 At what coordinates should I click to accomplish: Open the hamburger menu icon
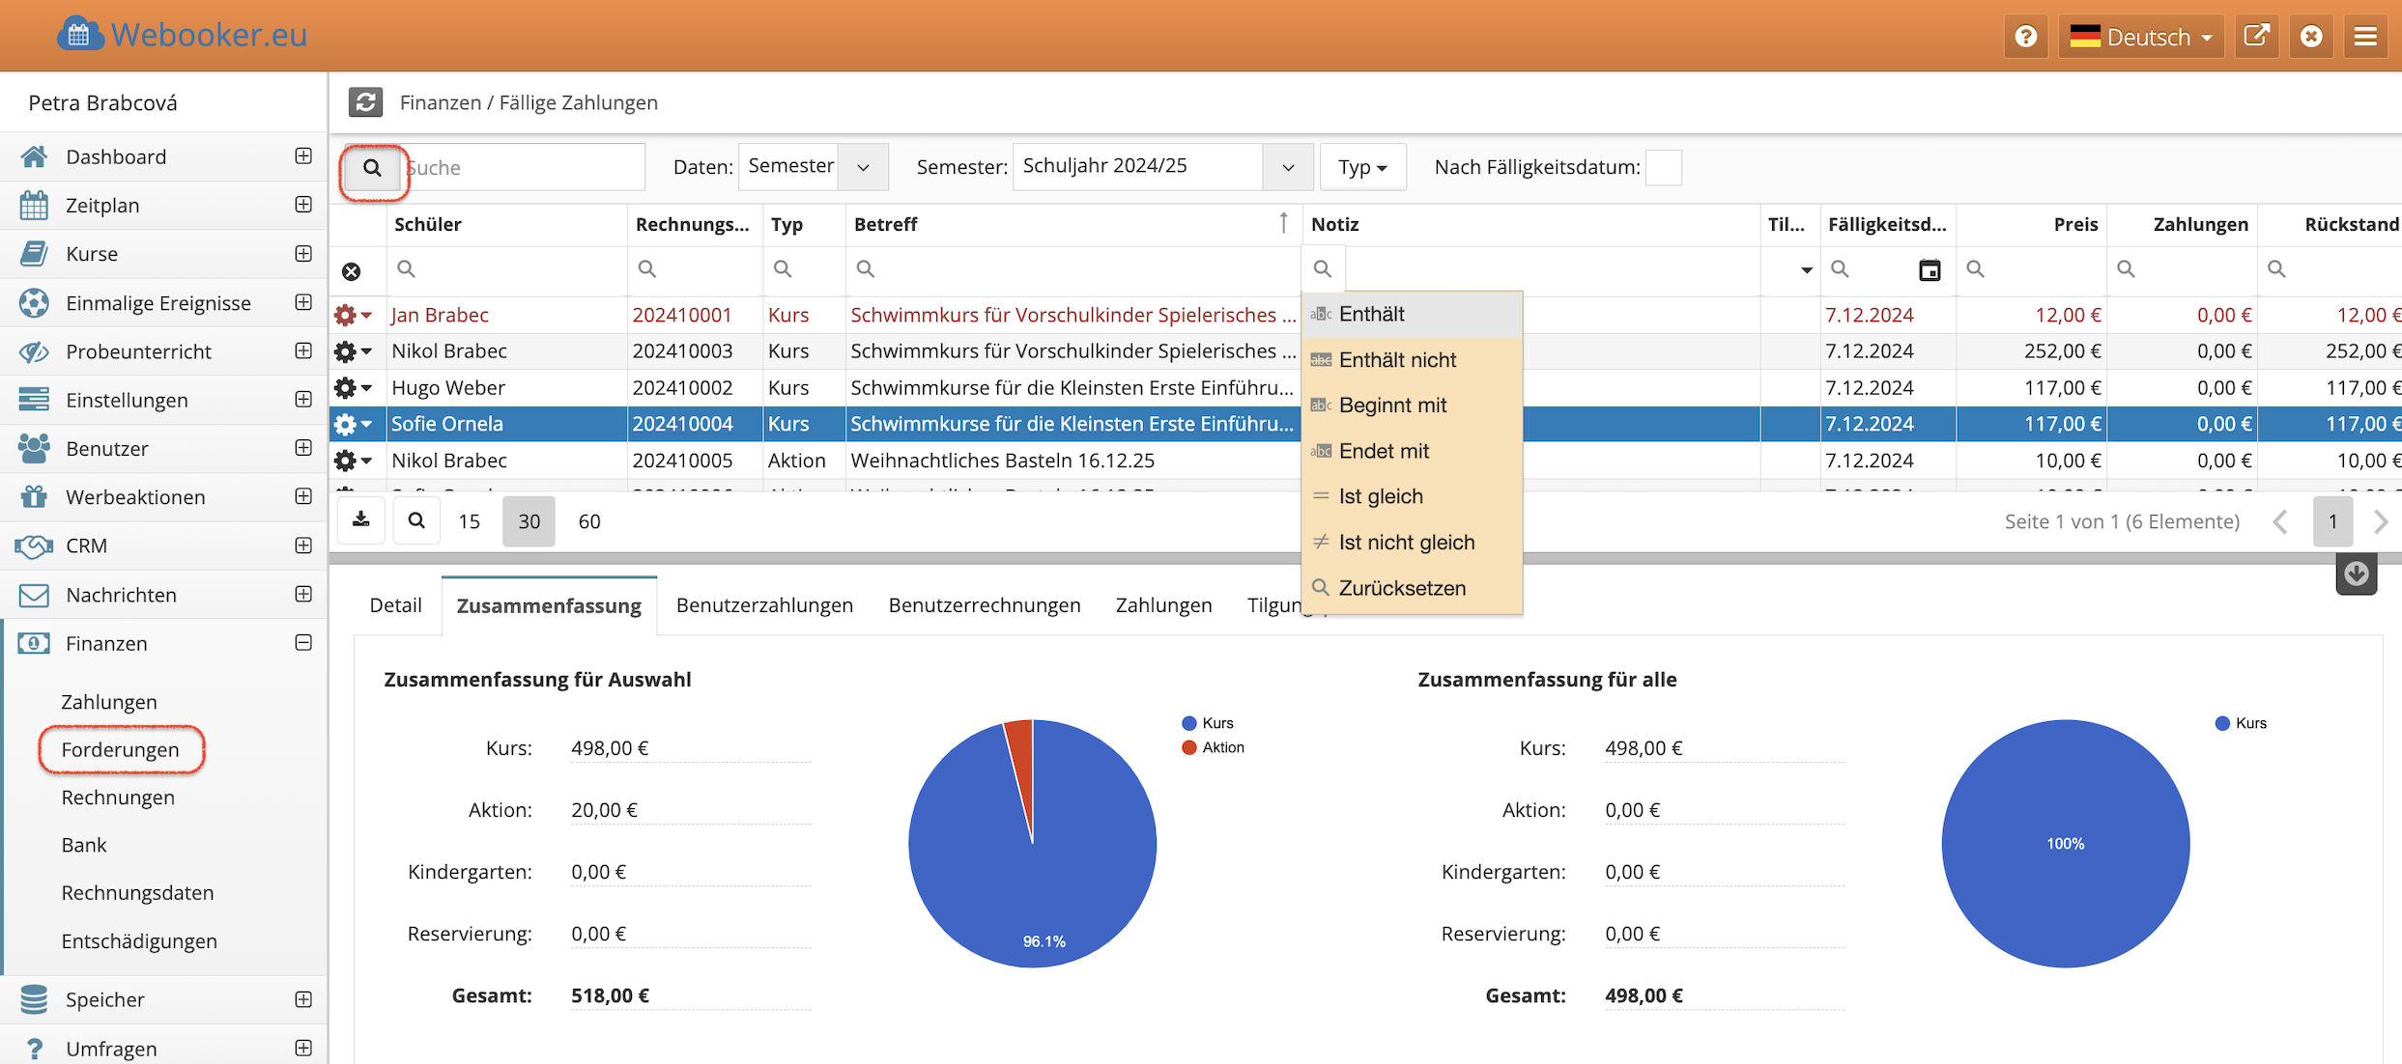[x=2365, y=37]
